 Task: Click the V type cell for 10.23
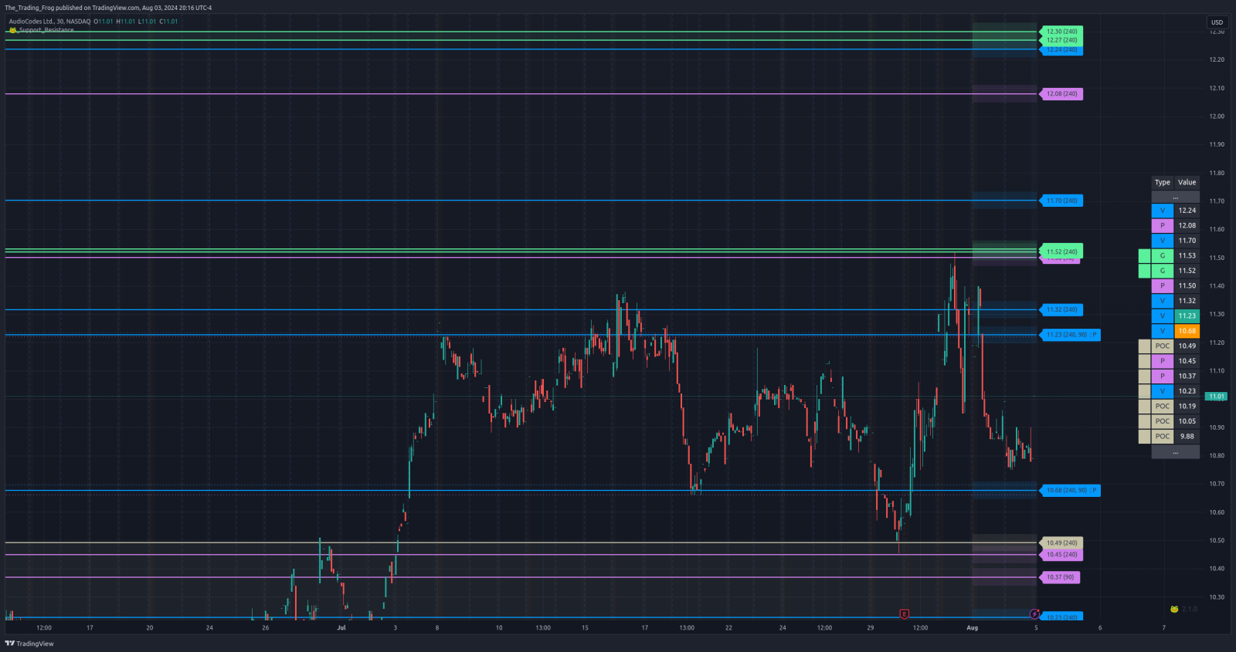pos(1163,391)
